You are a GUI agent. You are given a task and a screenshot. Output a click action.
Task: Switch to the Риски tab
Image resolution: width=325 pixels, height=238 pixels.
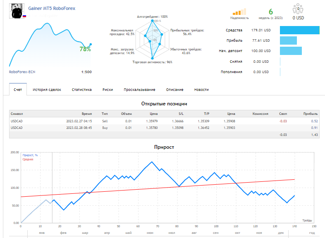[x=108, y=90]
